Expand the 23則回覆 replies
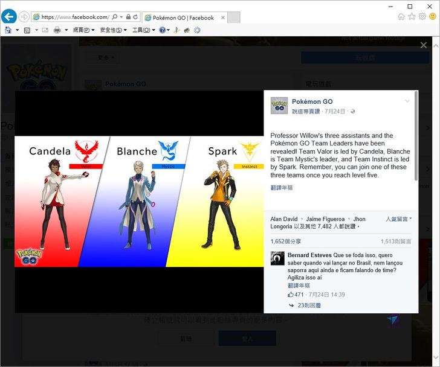The height and width of the screenshot is (367, 440). [x=309, y=305]
